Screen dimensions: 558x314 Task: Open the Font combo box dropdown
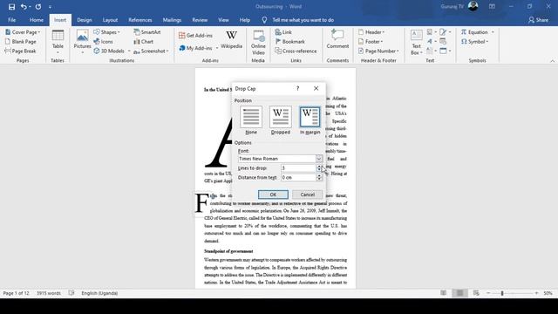tap(319, 159)
